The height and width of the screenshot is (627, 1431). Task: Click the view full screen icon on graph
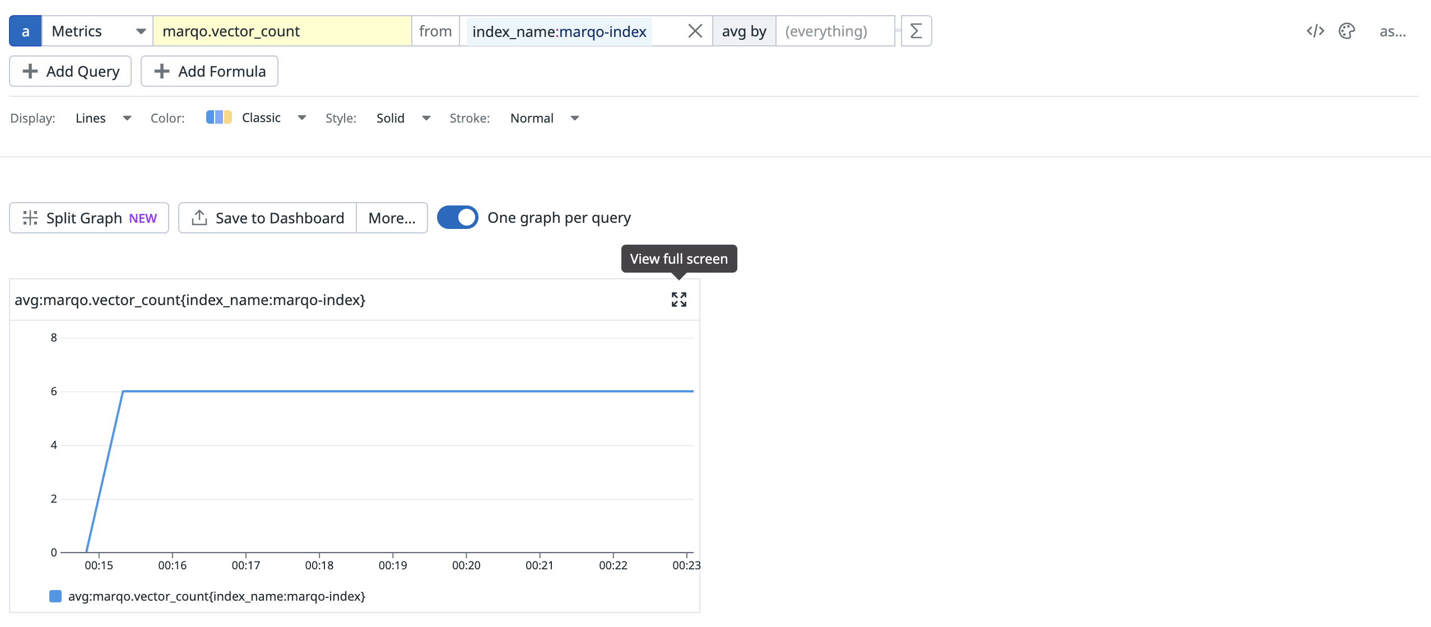[679, 300]
